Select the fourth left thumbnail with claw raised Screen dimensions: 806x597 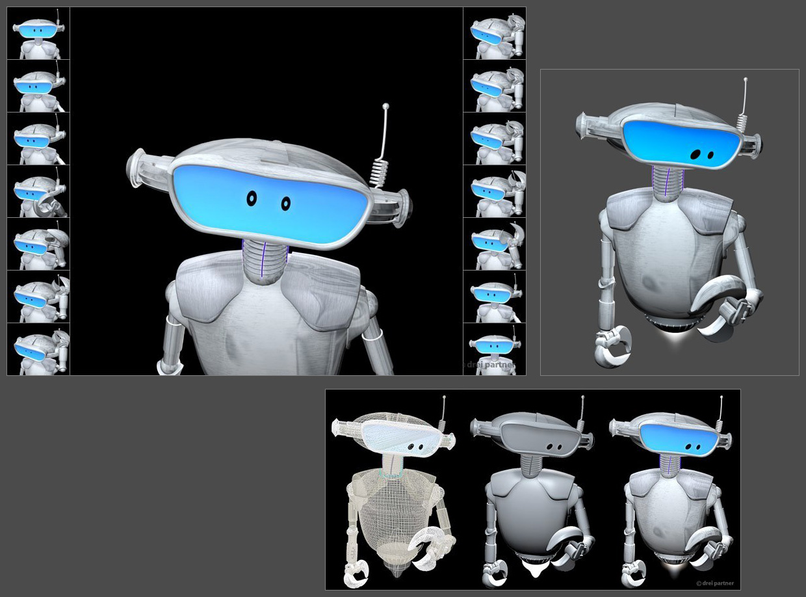click(x=38, y=192)
